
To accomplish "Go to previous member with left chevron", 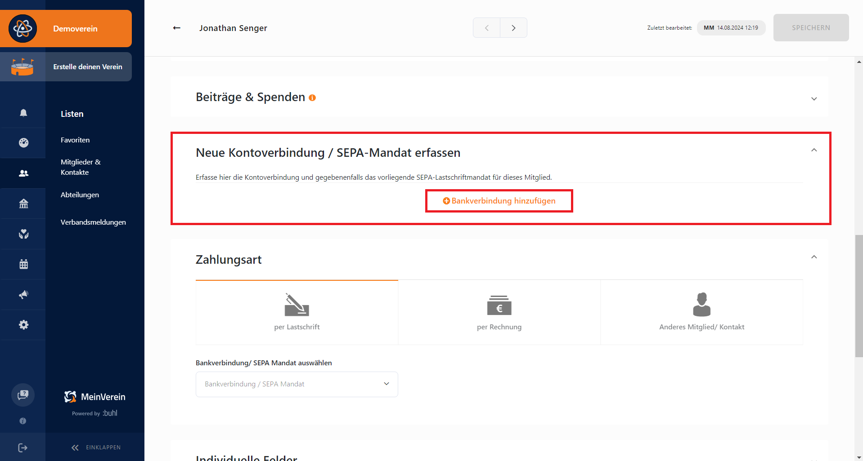I will (x=486, y=28).
